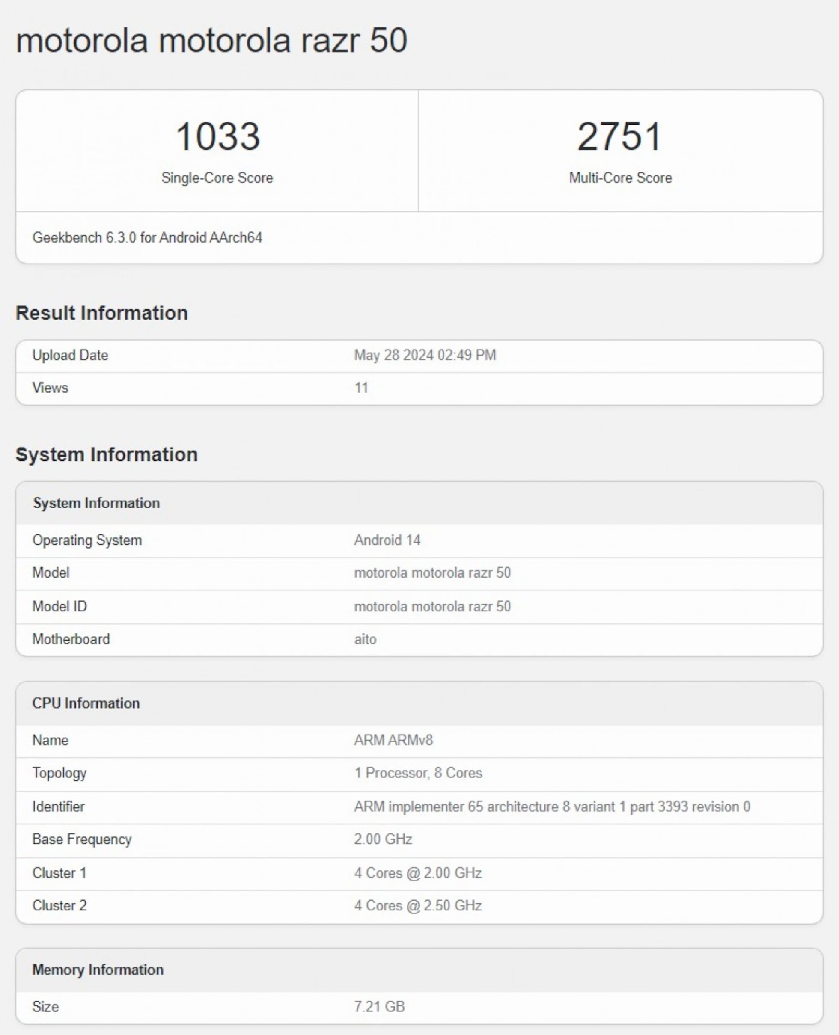
Task: Click Geekbench 6.3.0 for Android AArch64 text
Action: [x=147, y=237]
